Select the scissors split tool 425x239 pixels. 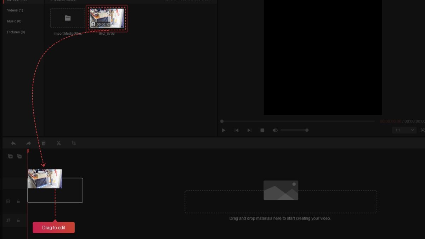click(59, 143)
